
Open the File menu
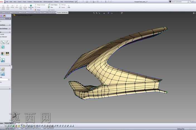[7, 2]
